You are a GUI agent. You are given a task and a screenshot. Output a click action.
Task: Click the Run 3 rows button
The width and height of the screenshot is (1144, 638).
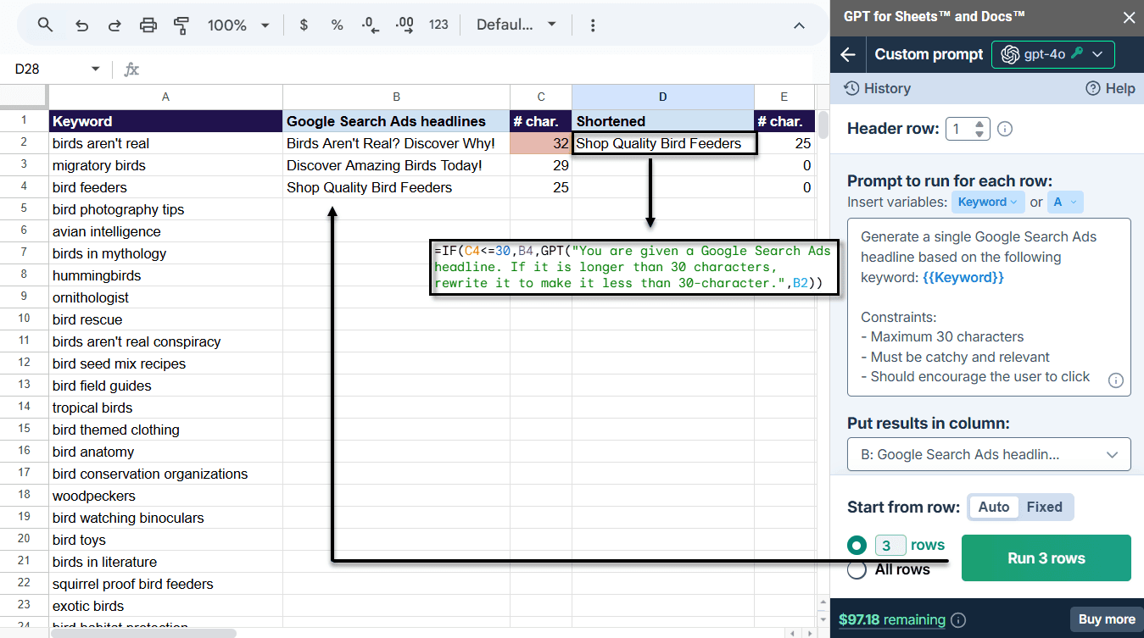1046,558
